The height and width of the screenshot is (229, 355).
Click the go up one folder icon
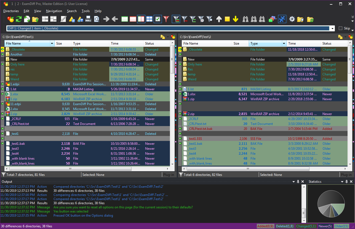tap(35, 19)
